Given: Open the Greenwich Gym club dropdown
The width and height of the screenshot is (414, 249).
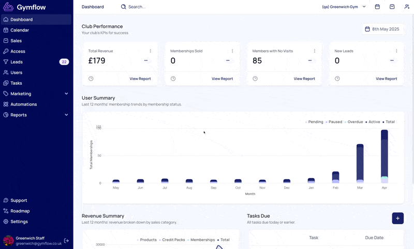Looking at the screenshot, I should pyautogui.click(x=344, y=7).
